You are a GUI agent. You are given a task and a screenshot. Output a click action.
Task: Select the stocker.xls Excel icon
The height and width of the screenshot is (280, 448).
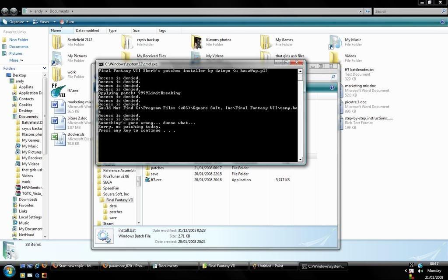tap(59, 139)
